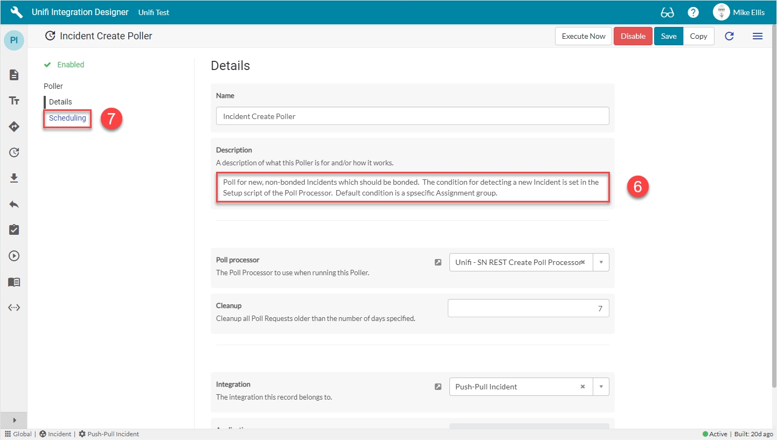
Task: Open the hamburger menu in header
Action: [757, 36]
